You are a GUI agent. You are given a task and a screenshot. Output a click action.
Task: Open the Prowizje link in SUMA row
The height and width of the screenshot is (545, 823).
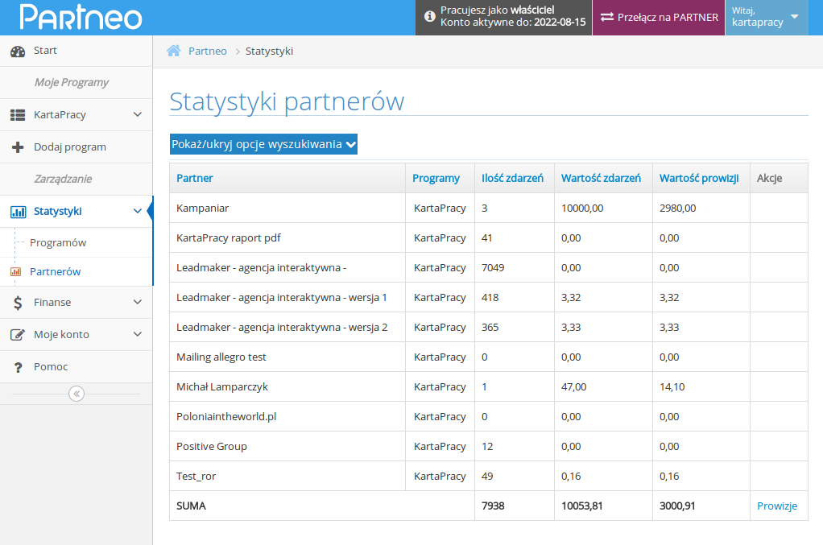point(777,506)
